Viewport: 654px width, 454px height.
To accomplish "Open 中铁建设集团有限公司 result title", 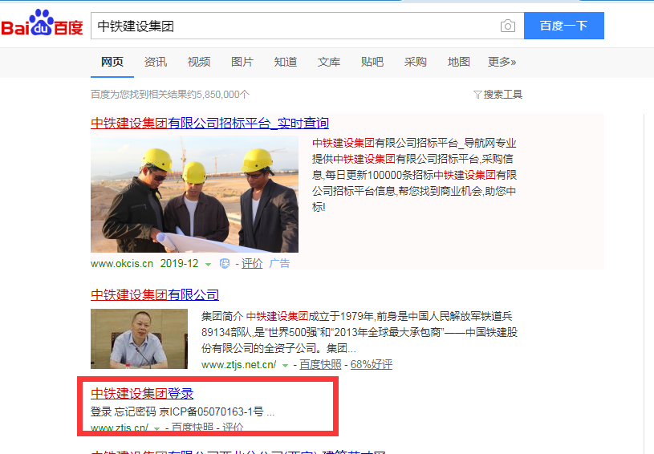I will [155, 294].
